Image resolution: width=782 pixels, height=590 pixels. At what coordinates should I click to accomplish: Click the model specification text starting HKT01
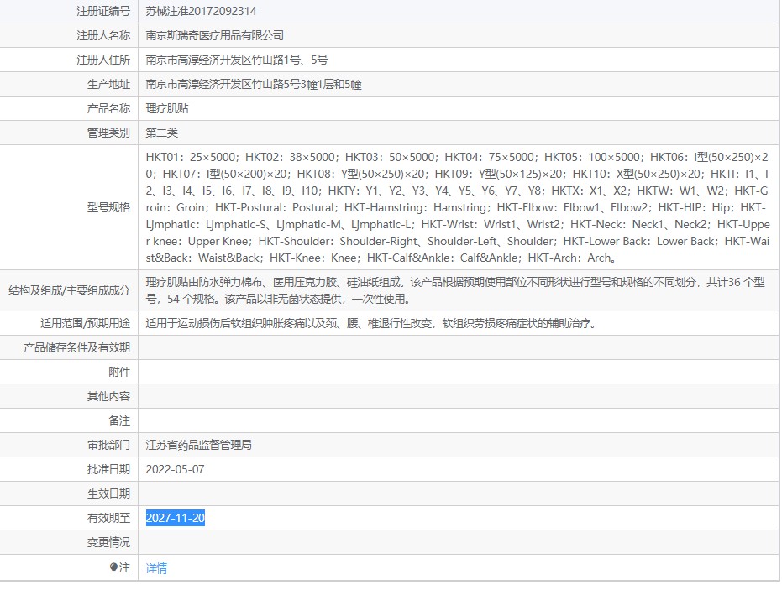[457, 207]
